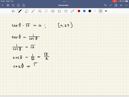Select the Text box tool
This screenshot has width=129, height=97.
point(66,11)
